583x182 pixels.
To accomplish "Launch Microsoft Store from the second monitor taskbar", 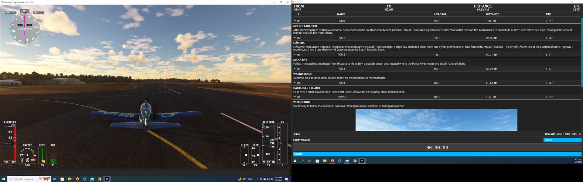I will 317,161.
